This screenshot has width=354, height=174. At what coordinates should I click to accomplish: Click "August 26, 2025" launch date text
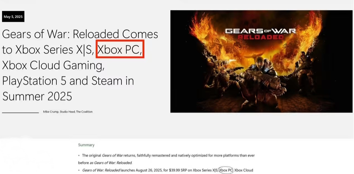click(149, 170)
